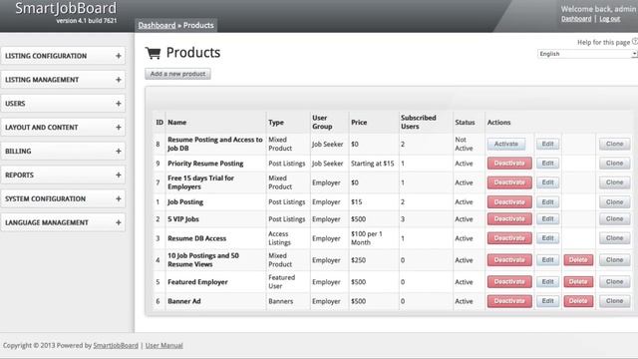638x359 pixels.
Task: Delete 10 Job Postings and 50 Resume Views
Action: (x=578, y=259)
